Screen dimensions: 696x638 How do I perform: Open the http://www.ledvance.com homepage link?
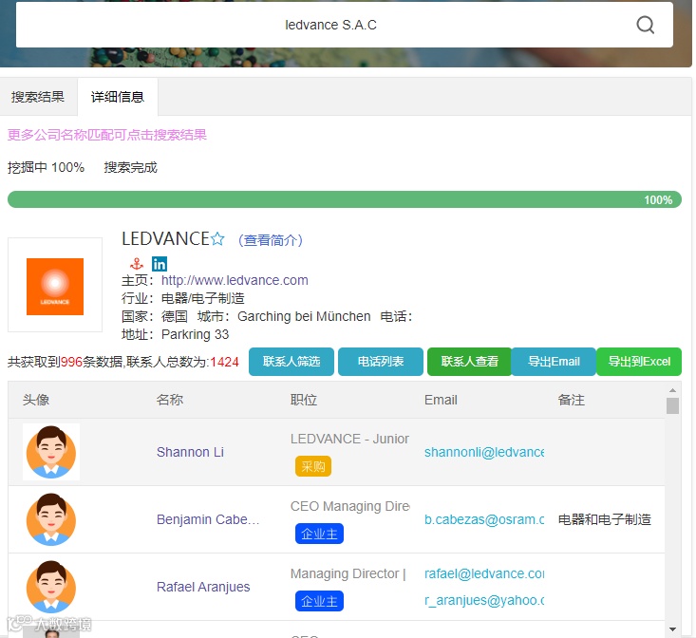point(235,280)
